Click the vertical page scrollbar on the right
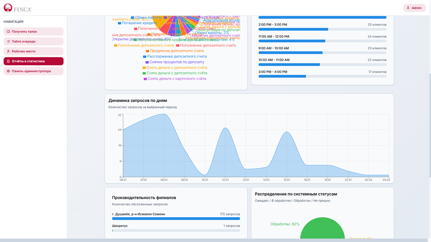 click(x=429, y=125)
